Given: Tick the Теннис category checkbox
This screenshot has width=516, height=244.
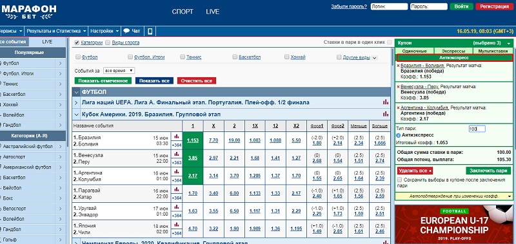Looking at the screenshot, I should 183,57.
